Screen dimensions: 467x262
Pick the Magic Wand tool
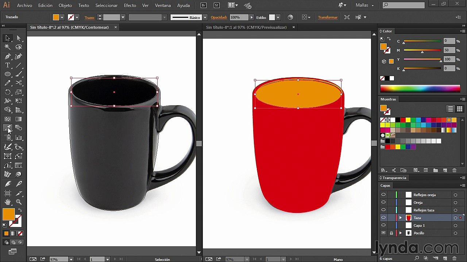pos(8,47)
